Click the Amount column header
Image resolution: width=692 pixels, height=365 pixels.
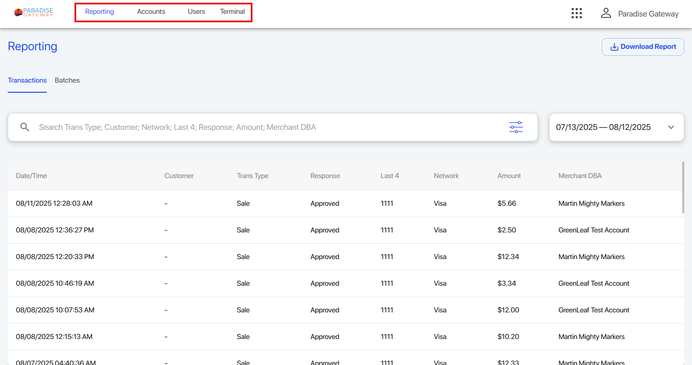click(x=509, y=176)
